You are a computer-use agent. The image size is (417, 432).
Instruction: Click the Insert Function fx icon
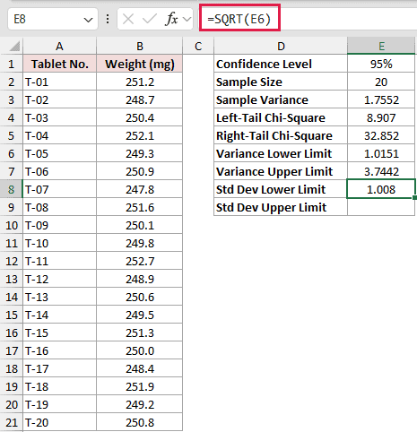(171, 19)
